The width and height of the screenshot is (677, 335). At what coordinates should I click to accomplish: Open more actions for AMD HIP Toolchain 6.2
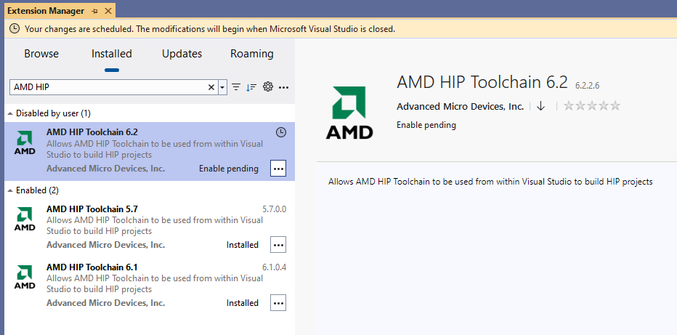[278, 168]
